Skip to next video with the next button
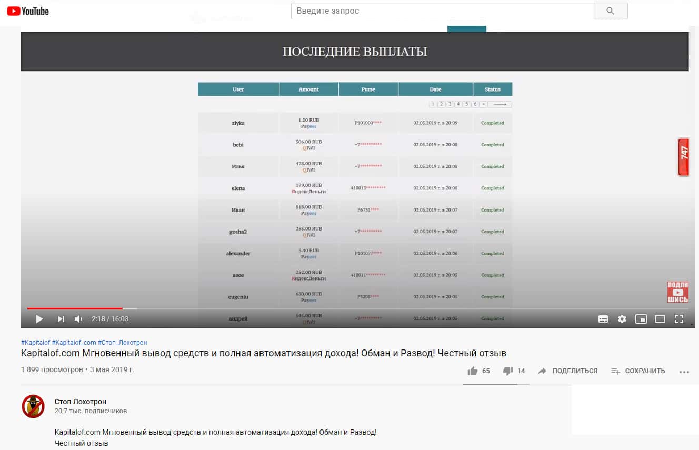 [x=61, y=319]
